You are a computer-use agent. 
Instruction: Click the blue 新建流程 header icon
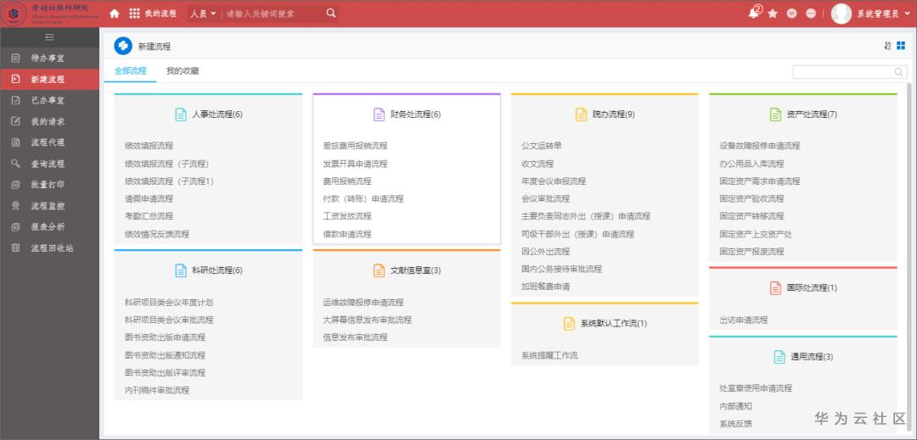pos(123,46)
